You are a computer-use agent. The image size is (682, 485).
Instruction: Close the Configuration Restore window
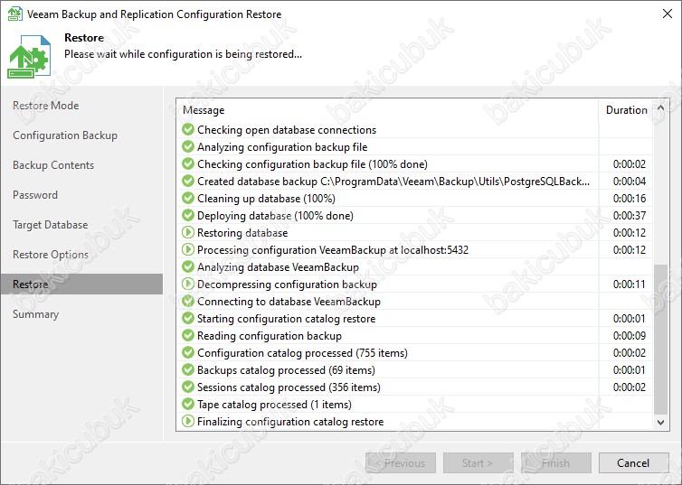[x=668, y=14]
